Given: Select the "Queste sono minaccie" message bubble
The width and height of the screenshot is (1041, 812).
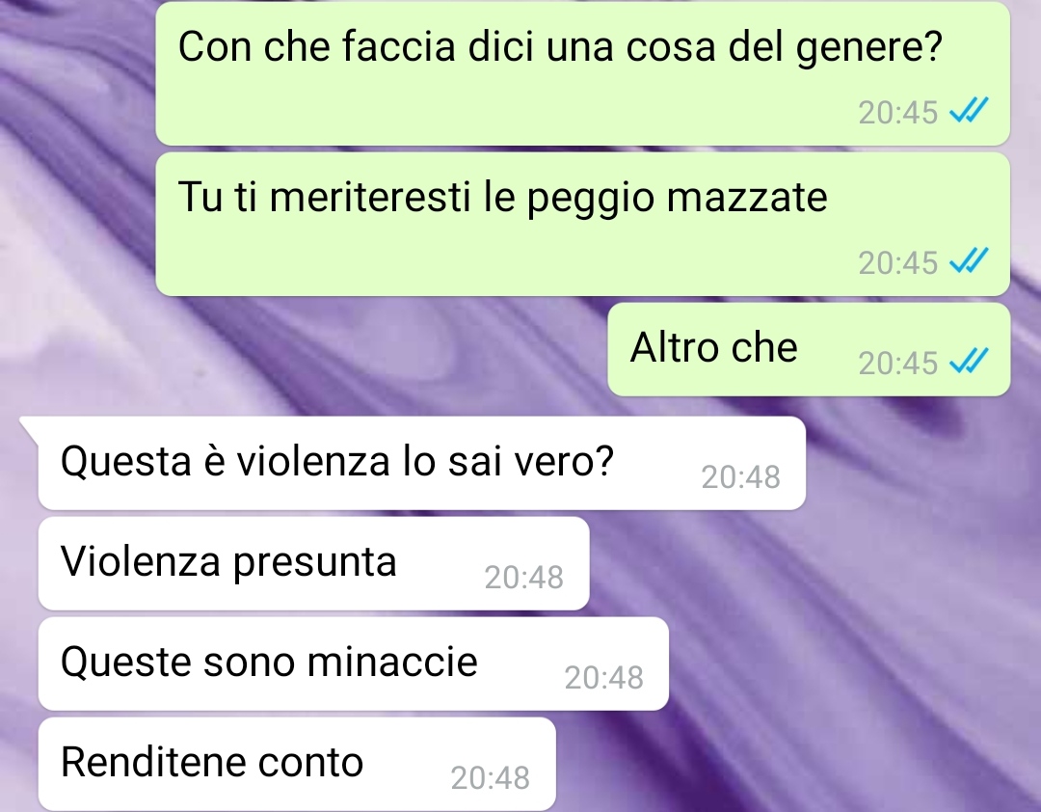Looking at the screenshot, I should coord(353,663).
